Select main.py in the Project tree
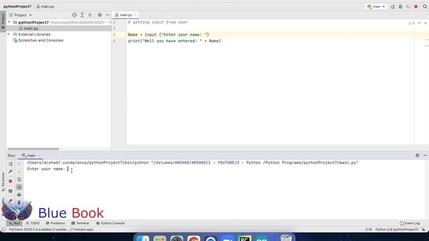This screenshot has width=429, height=241. (x=31, y=28)
